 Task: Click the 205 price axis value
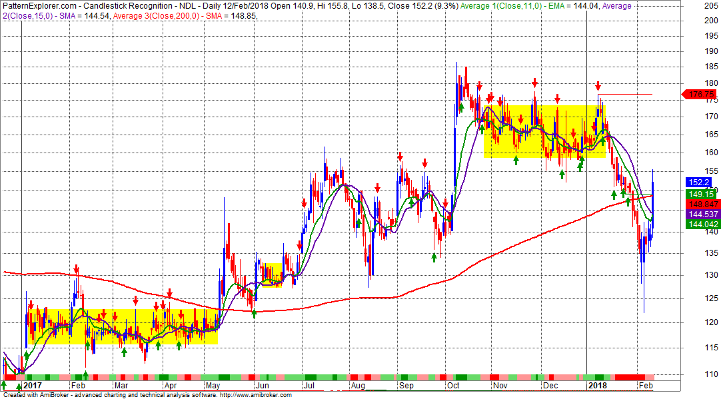coord(711,5)
